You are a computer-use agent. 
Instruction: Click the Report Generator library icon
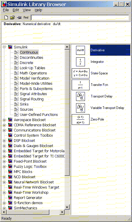tap(10, 198)
